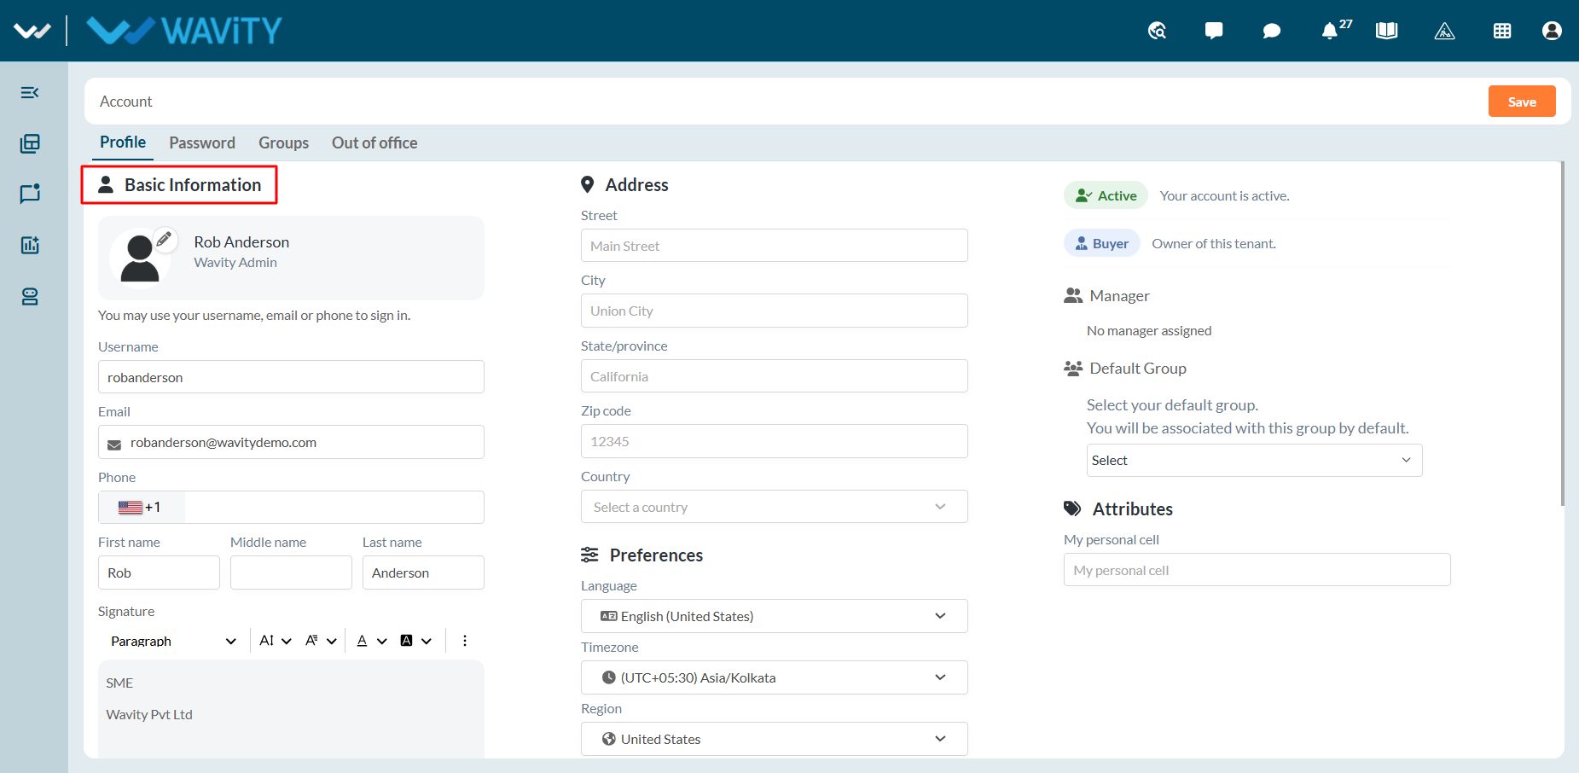Click the triangle admin icon in header
The image size is (1579, 773).
1444,31
